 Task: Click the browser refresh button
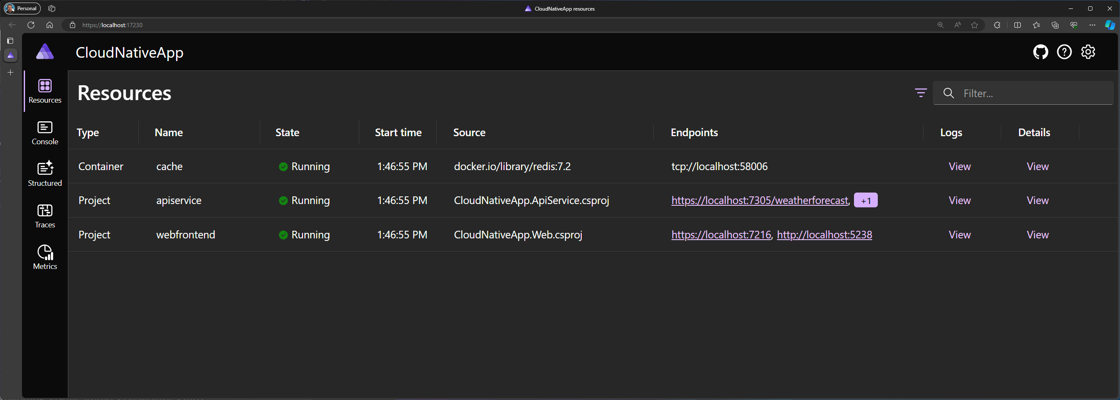31,25
